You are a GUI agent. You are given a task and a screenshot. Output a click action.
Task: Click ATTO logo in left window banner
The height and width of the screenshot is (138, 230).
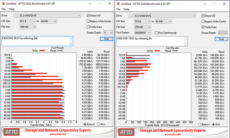11,132
